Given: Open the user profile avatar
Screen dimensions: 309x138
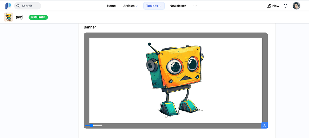Looking at the screenshot, I should coord(296,6).
